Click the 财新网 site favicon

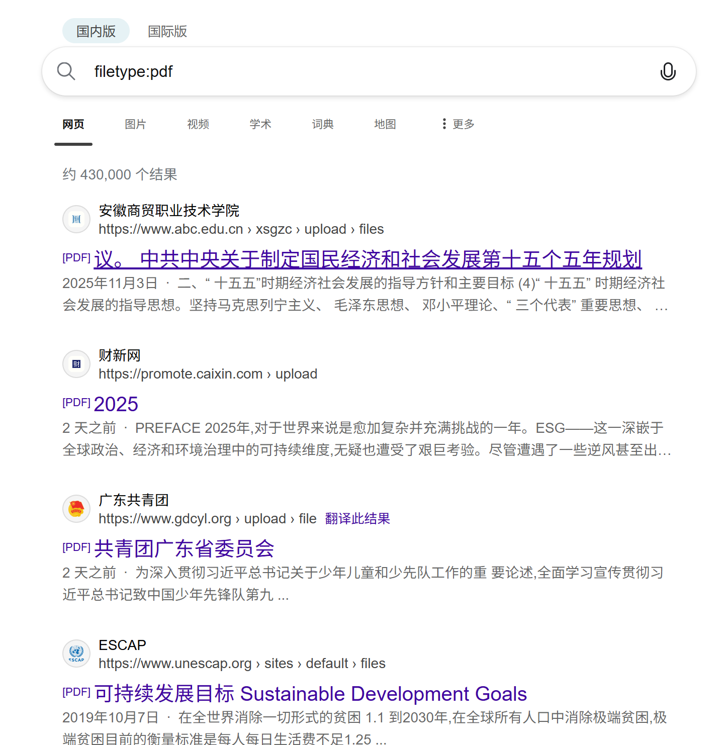pyautogui.click(x=76, y=364)
